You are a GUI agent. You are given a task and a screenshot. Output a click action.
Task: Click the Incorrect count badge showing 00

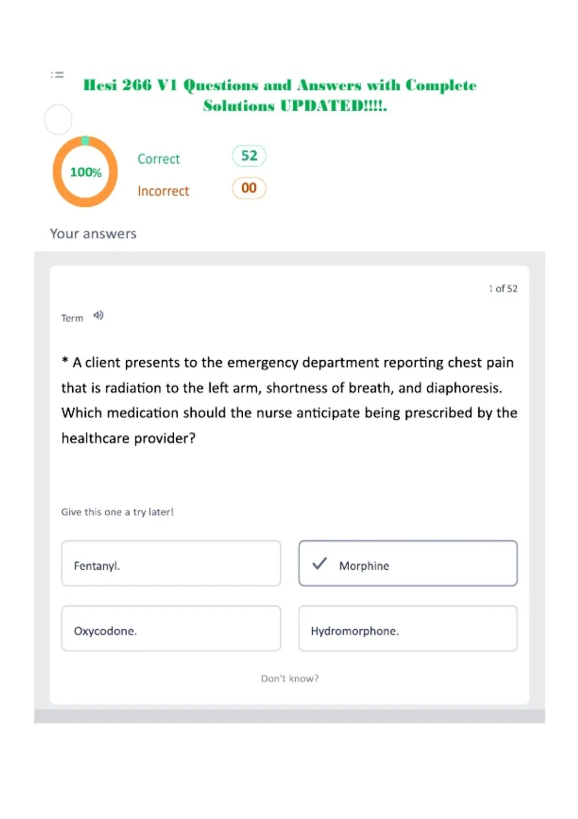point(249,188)
